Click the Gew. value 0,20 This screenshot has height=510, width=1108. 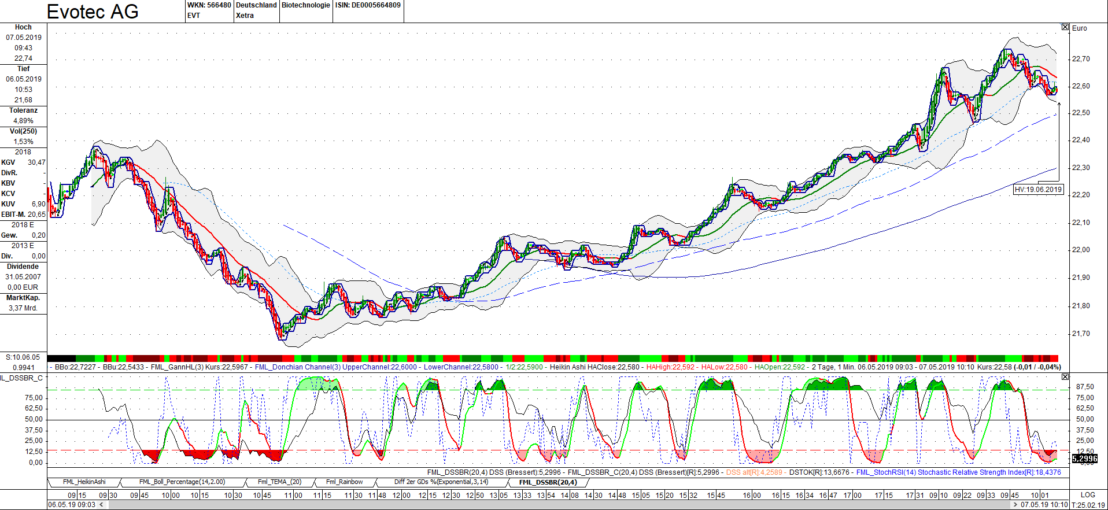tap(39, 235)
